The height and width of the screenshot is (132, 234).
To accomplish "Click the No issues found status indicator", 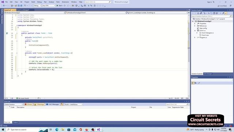I will (23, 98).
